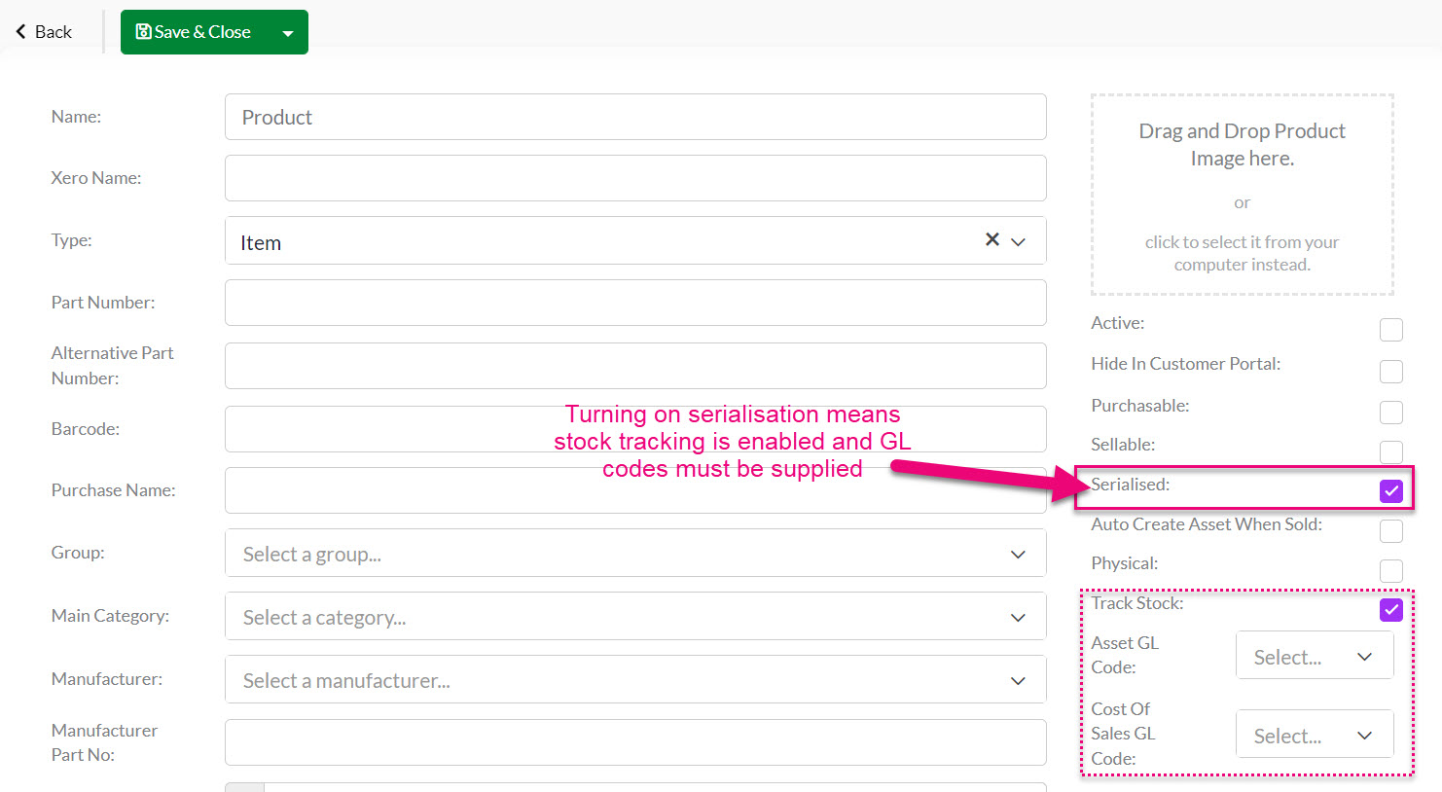Click the Alternative Part Number field
The width and height of the screenshot is (1442, 792).
point(635,366)
